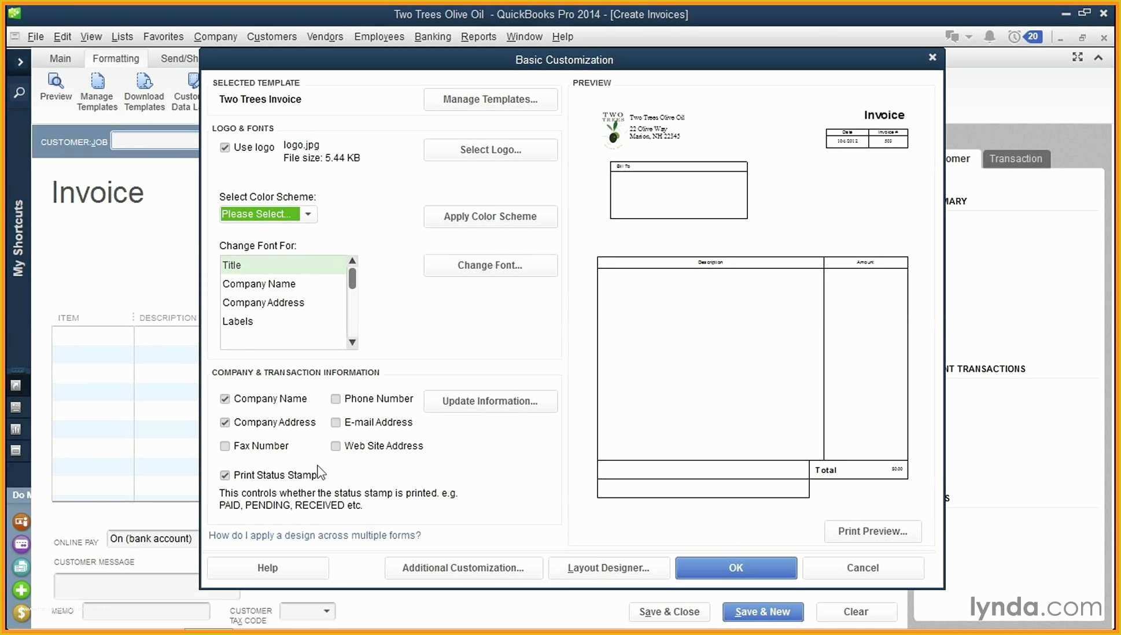The width and height of the screenshot is (1121, 635).
Task: Click the How do I apply design link
Action: click(314, 535)
